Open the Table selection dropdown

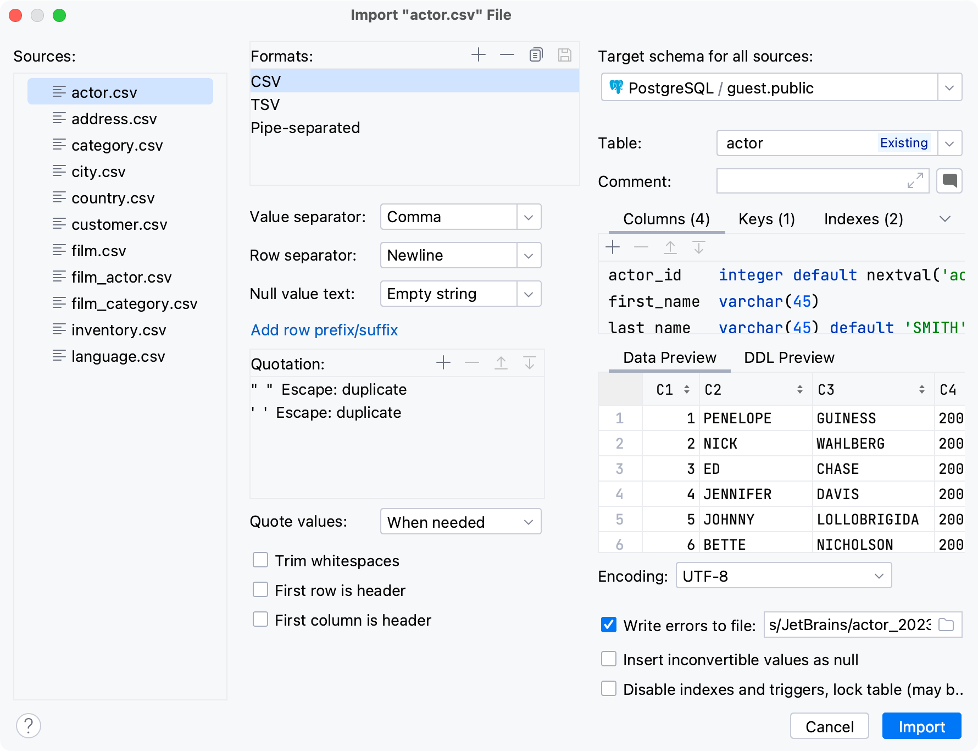point(949,143)
